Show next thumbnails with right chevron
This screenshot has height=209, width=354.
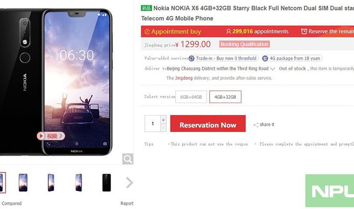tap(129, 182)
